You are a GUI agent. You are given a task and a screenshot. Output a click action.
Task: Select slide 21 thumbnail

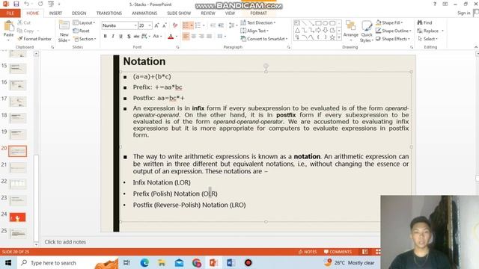pyautogui.click(x=18, y=167)
